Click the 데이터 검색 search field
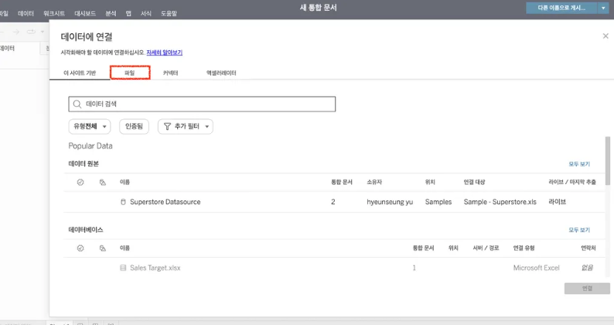 point(202,104)
